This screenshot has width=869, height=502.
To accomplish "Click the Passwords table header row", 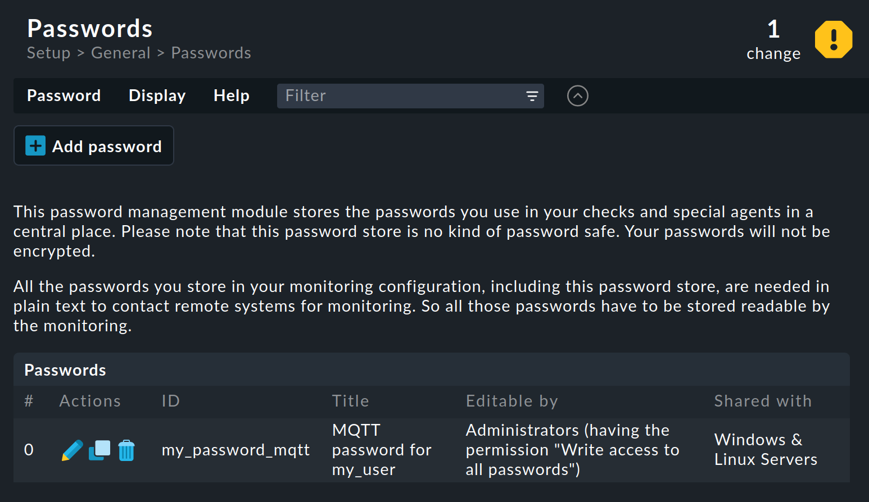I will pos(65,369).
